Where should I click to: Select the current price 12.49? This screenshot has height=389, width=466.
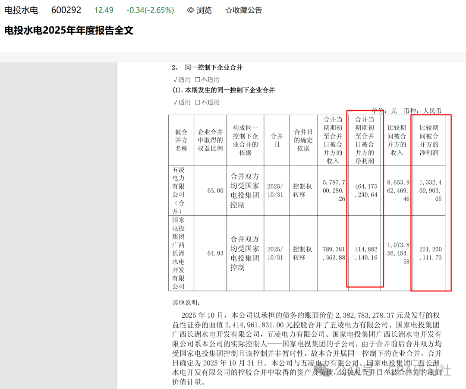click(104, 10)
